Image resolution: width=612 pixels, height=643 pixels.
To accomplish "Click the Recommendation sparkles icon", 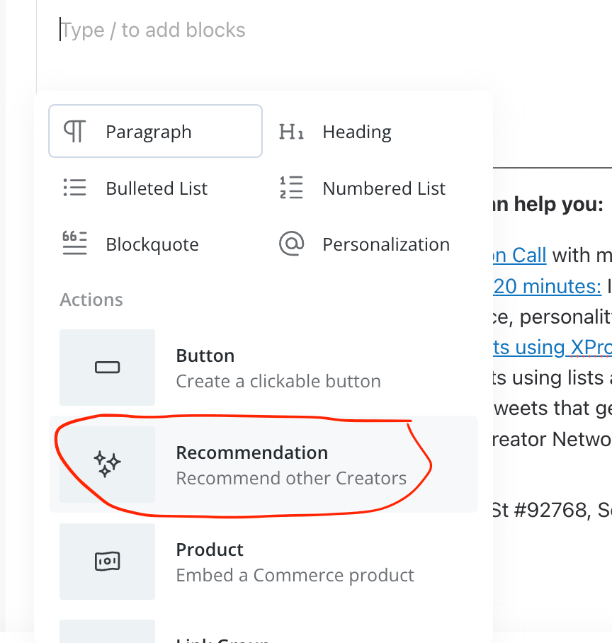I will pos(108,465).
